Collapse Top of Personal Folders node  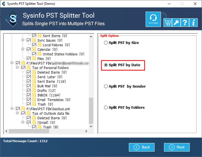point(17,67)
